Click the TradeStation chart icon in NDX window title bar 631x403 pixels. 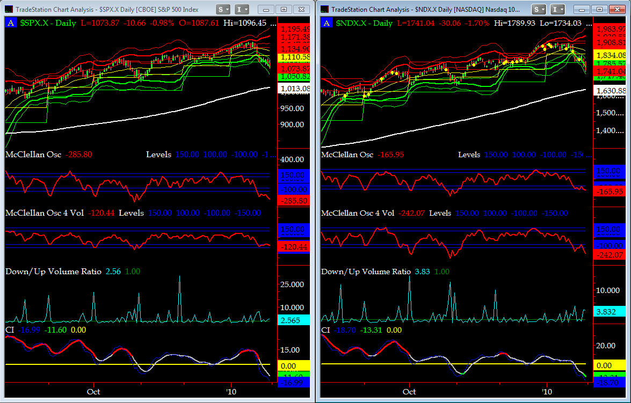point(325,9)
